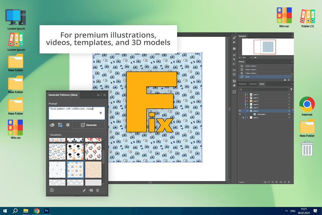
Task: Open the Character panel icon in the dock
Action: tap(234, 55)
